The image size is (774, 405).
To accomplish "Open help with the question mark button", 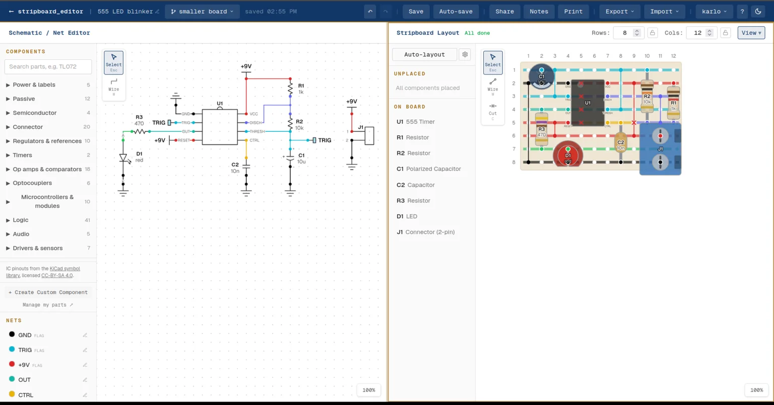I will [742, 12].
